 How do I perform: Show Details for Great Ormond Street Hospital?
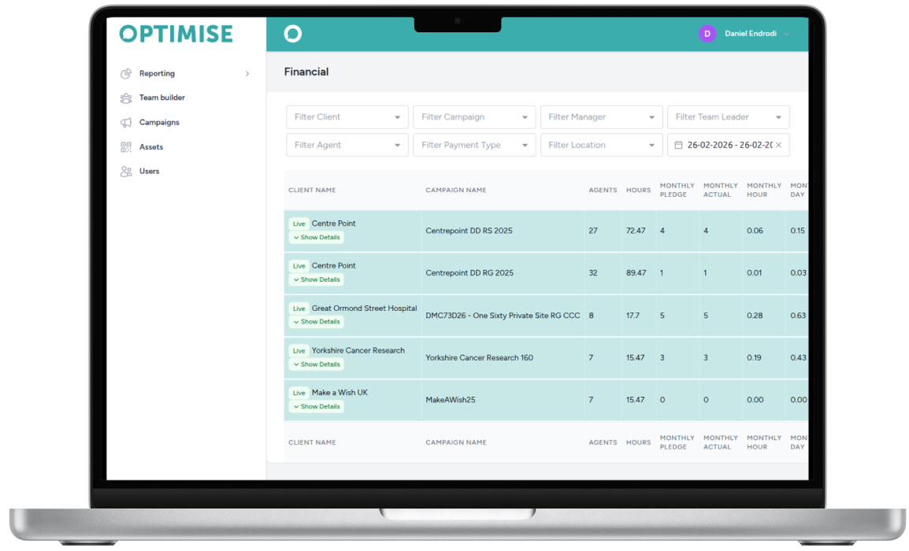point(317,322)
